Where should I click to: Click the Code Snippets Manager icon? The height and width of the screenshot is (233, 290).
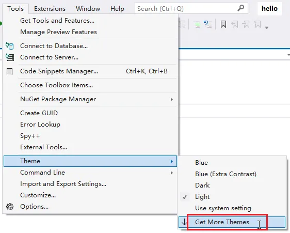9,71
